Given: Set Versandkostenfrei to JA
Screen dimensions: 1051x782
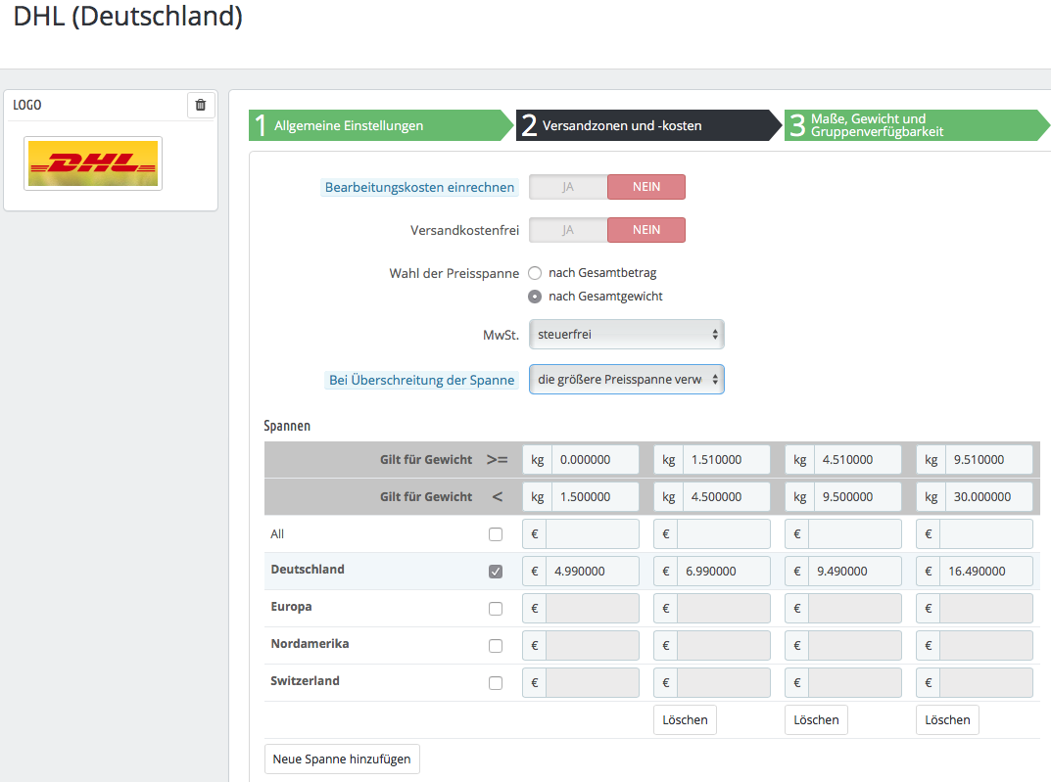Looking at the screenshot, I should tap(568, 230).
